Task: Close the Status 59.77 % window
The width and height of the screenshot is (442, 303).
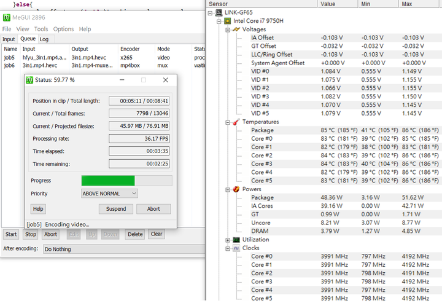Action: [166, 80]
